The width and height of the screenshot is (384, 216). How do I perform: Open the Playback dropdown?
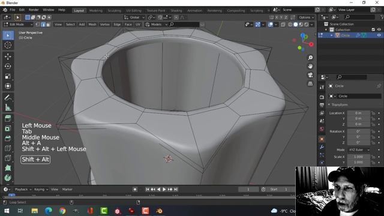tap(23, 190)
